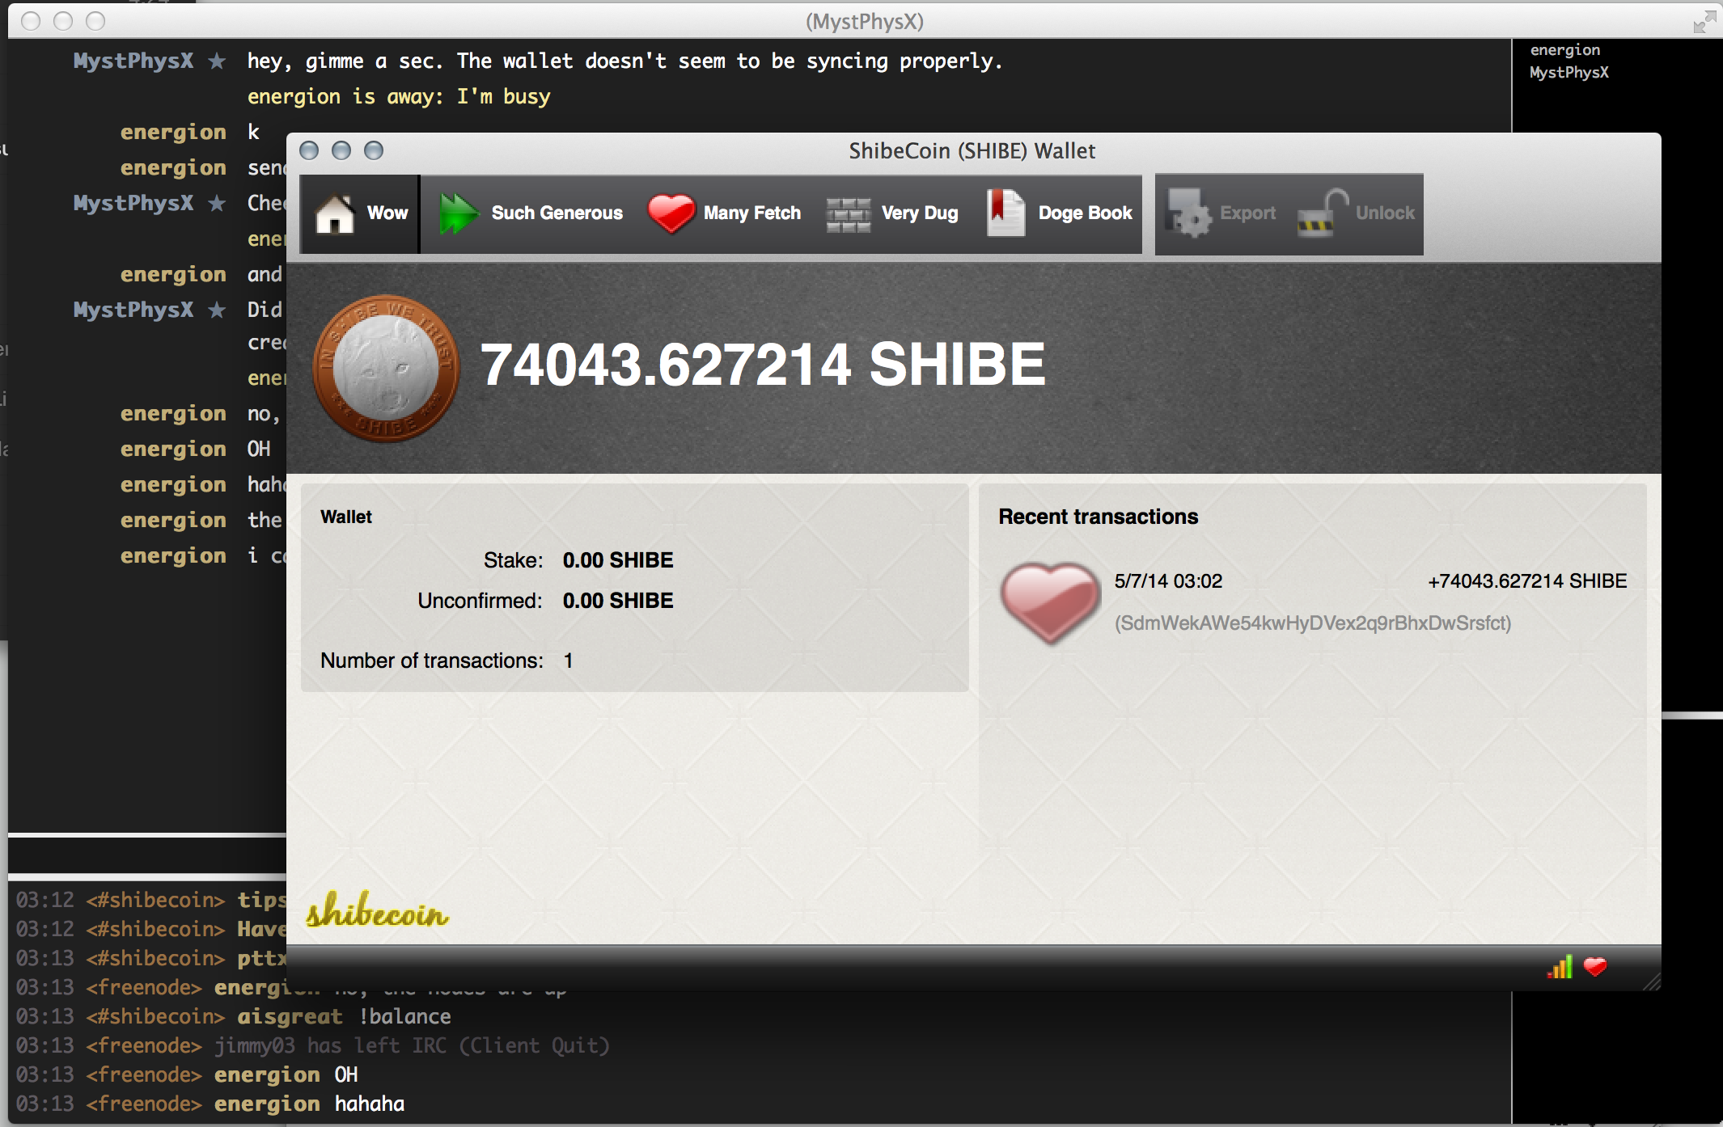The width and height of the screenshot is (1723, 1127).
Task: Click the 'jimmy03 has left IRC' line
Action: [x=313, y=1045]
